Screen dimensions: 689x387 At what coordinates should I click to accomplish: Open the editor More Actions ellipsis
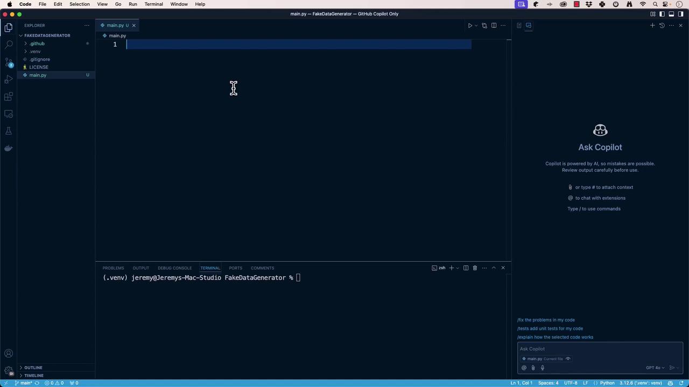click(503, 25)
